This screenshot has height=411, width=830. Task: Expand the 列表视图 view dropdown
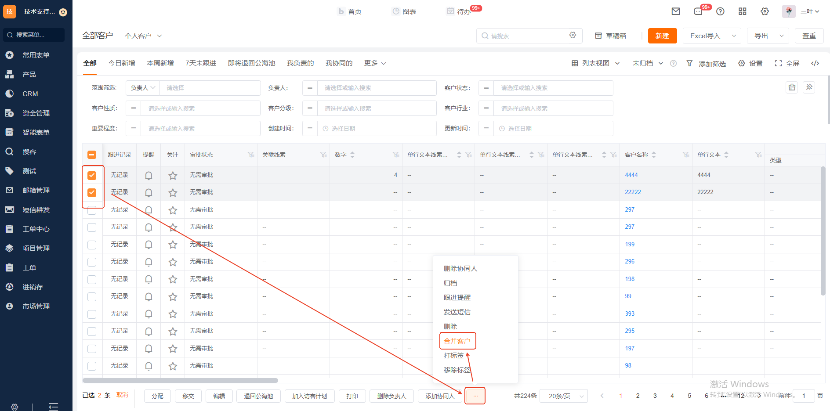click(x=595, y=63)
